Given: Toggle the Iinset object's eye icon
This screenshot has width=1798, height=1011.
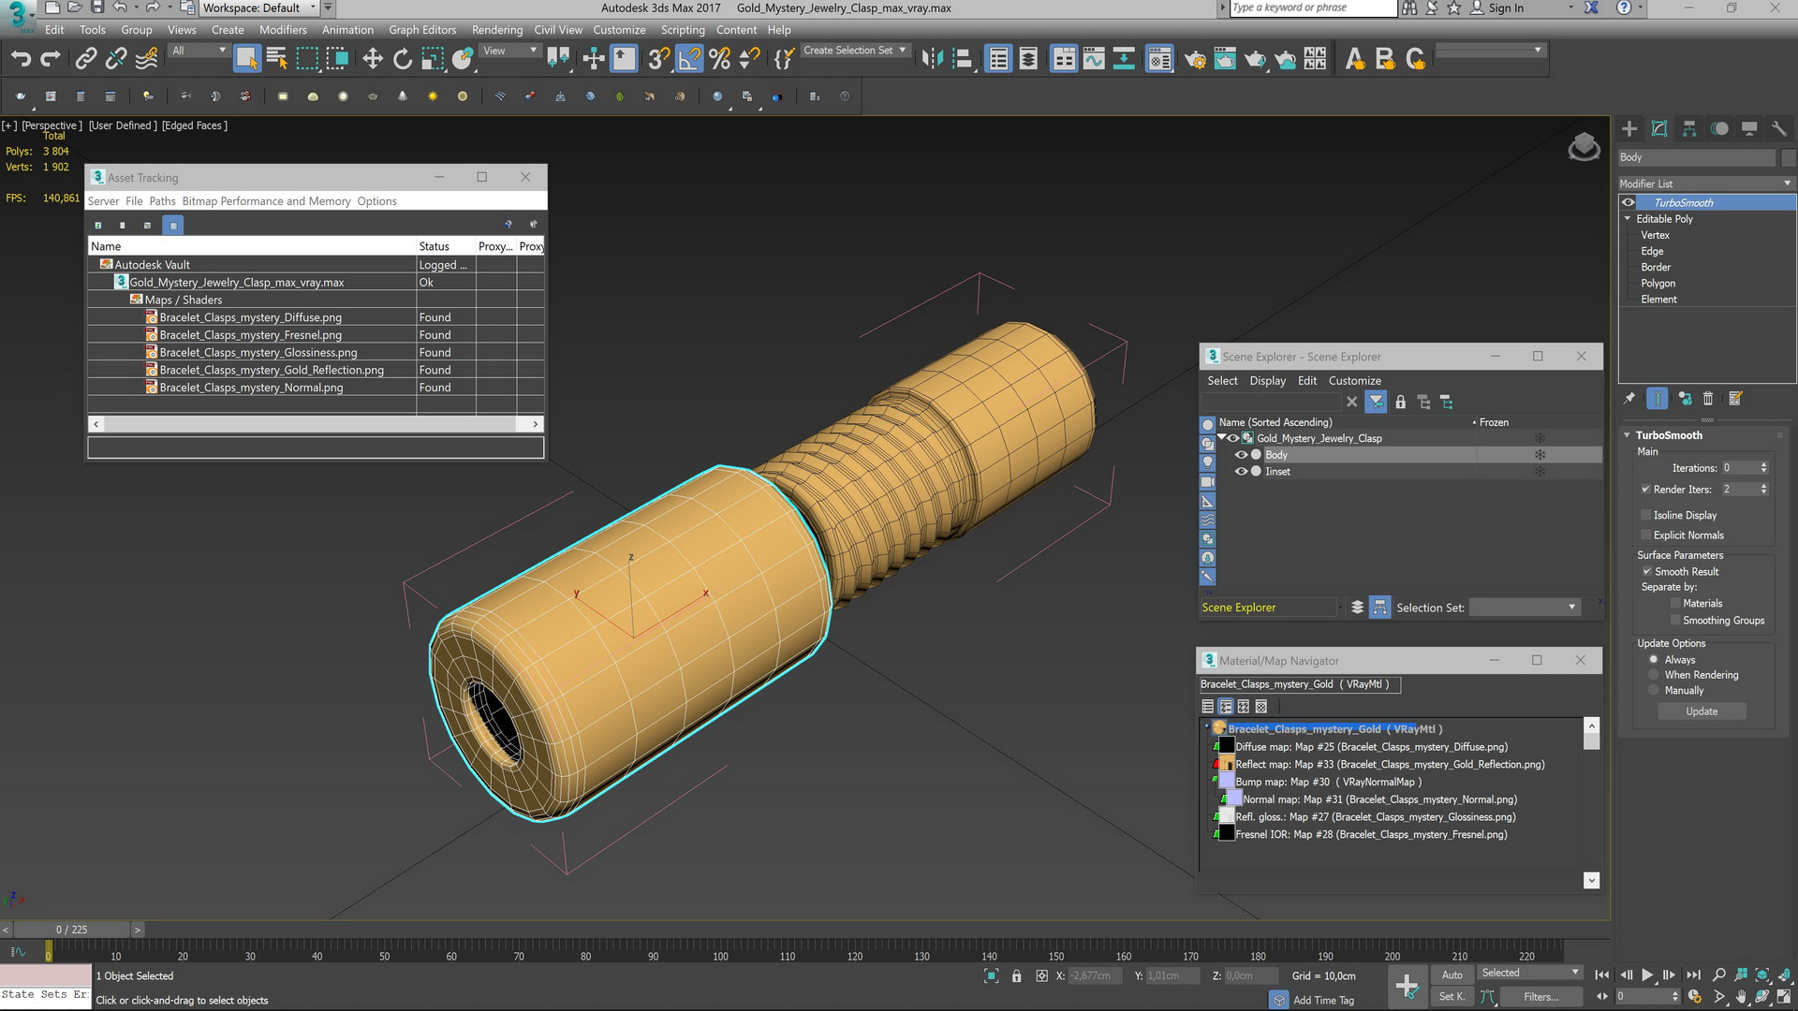Looking at the screenshot, I should [1241, 472].
